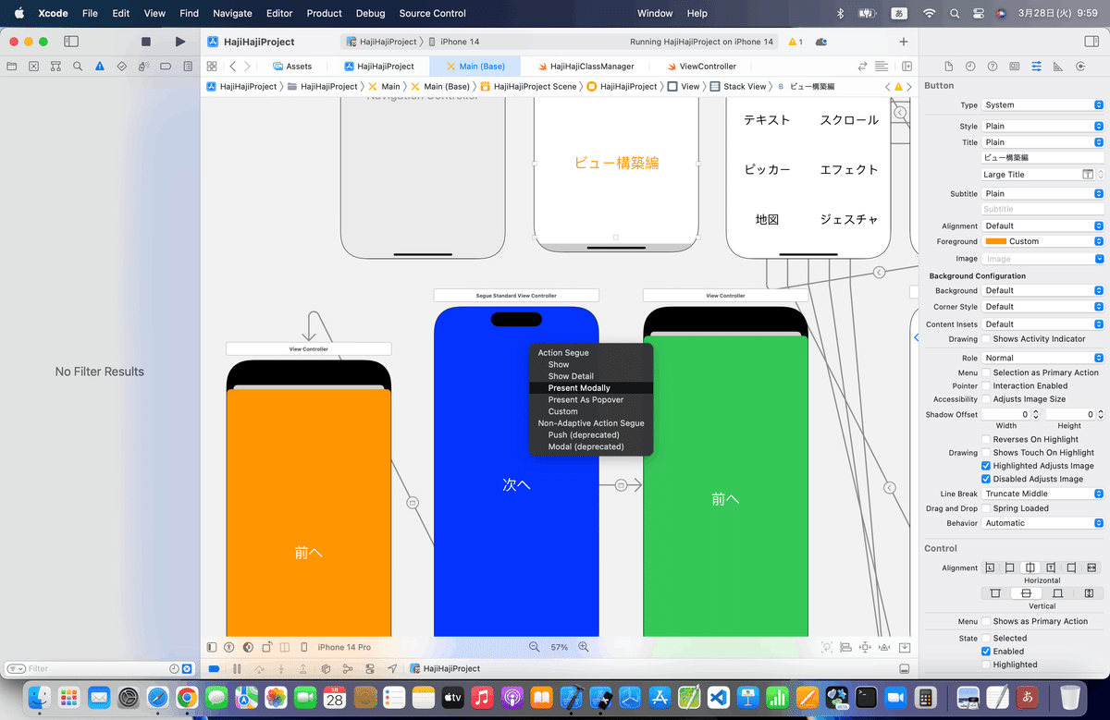Viewport: 1110px width, 720px height.
Task: Open the Source Control navigator icon
Action: pos(34,67)
